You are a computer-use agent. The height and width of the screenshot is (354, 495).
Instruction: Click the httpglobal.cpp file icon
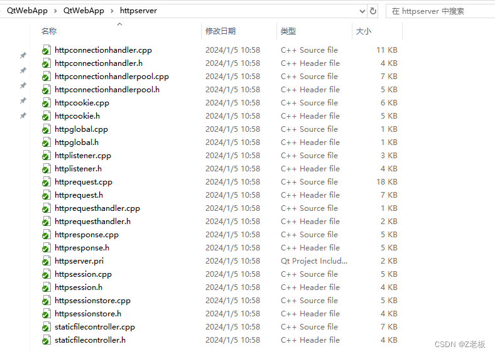click(x=46, y=129)
